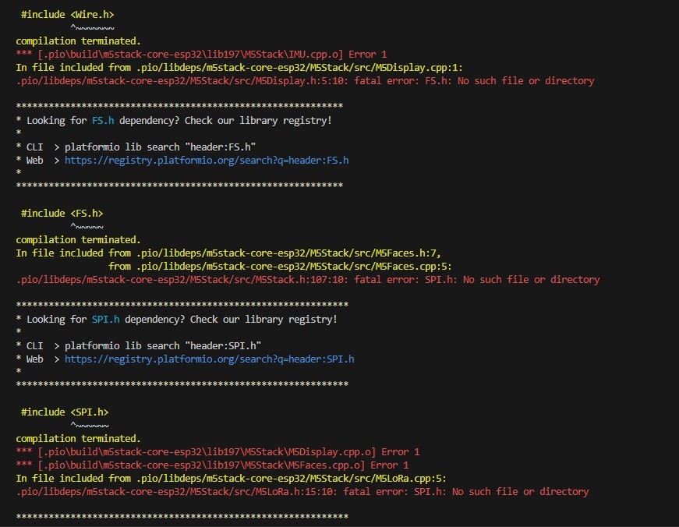Click 'compilation terminated.' below the FS.h include
This screenshot has width=679, height=527.
(79, 240)
